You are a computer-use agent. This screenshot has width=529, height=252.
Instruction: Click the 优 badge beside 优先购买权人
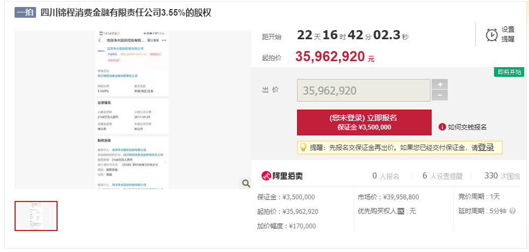tap(401, 211)
